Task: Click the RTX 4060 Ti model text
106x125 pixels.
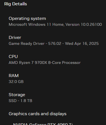Action: pos(60,124)
